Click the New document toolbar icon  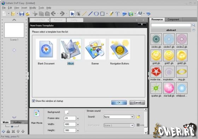tap(4, 14)
